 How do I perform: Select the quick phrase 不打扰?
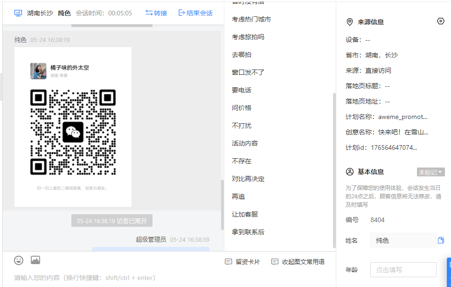(x=242, y=126)
